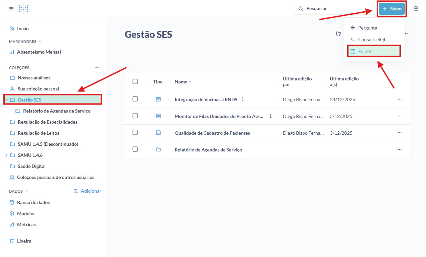Open Lixeira trash in sidebar

click(24, 241)
